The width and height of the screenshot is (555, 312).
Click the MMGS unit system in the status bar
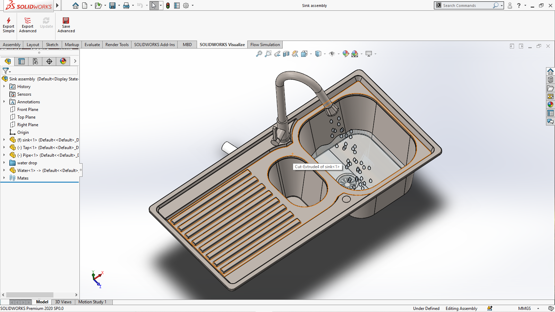[524, 308]
